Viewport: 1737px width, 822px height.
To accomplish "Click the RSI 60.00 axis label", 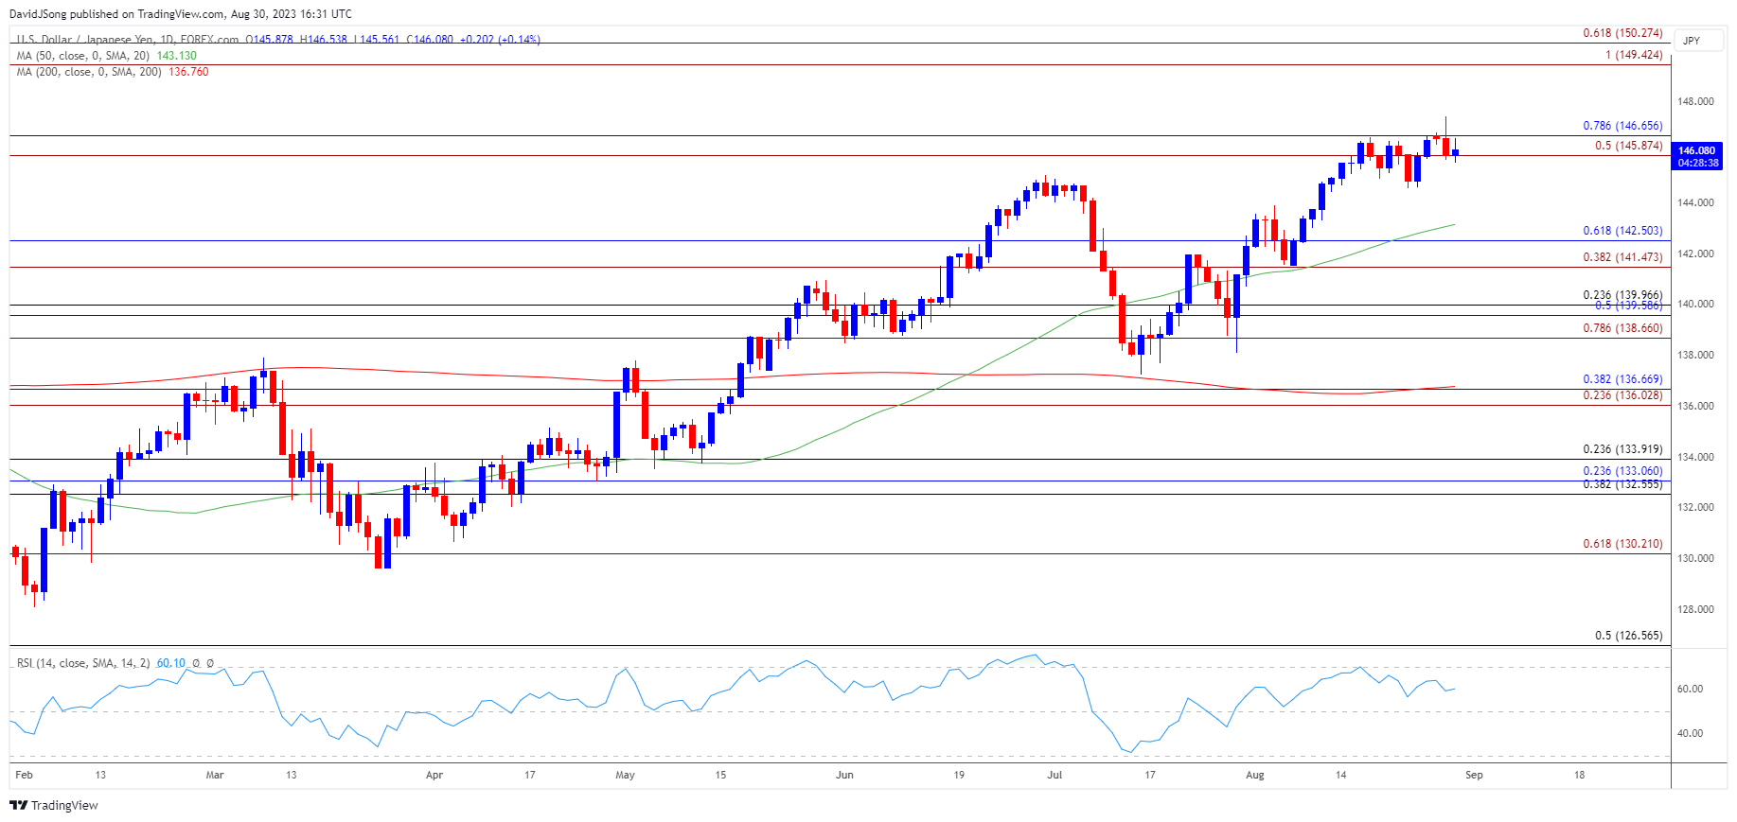I will [1690, 689].
